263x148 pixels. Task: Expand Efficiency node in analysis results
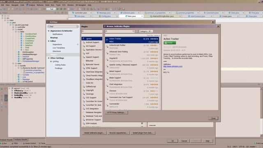12,90
